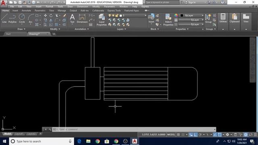Switch to the Manage ribbon tab

62,10
